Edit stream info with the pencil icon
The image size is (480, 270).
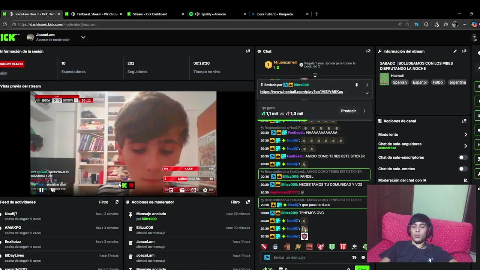[x=455, y=51]
